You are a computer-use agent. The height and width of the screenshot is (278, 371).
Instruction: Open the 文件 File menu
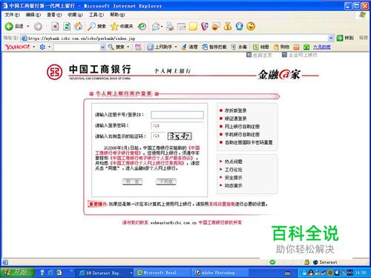(x=12, y=15)
